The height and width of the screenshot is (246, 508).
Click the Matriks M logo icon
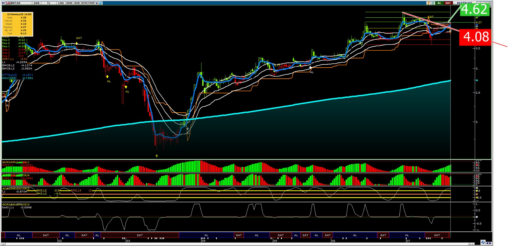click(3, 3)
